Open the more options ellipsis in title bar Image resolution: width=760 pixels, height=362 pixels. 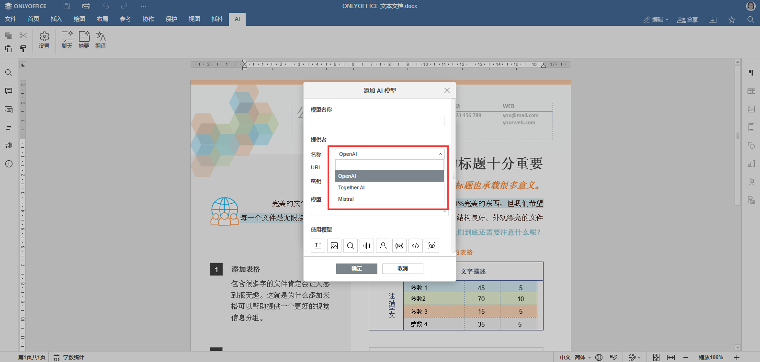tap(144, 6)
